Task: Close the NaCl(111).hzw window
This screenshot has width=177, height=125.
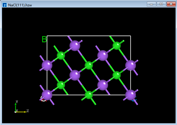Action: pos(171,4)
